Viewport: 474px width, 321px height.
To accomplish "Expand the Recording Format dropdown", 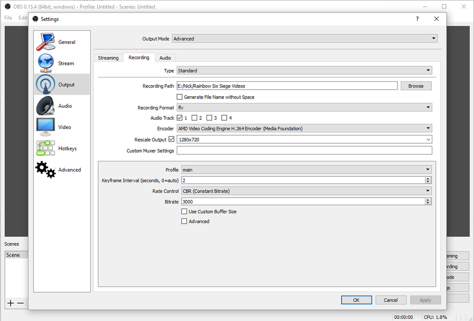I will (x=304, y=107).
